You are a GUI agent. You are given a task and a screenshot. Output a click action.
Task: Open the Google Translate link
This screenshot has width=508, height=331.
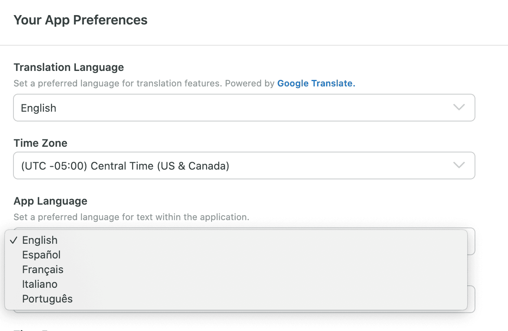tap(316, 83)
